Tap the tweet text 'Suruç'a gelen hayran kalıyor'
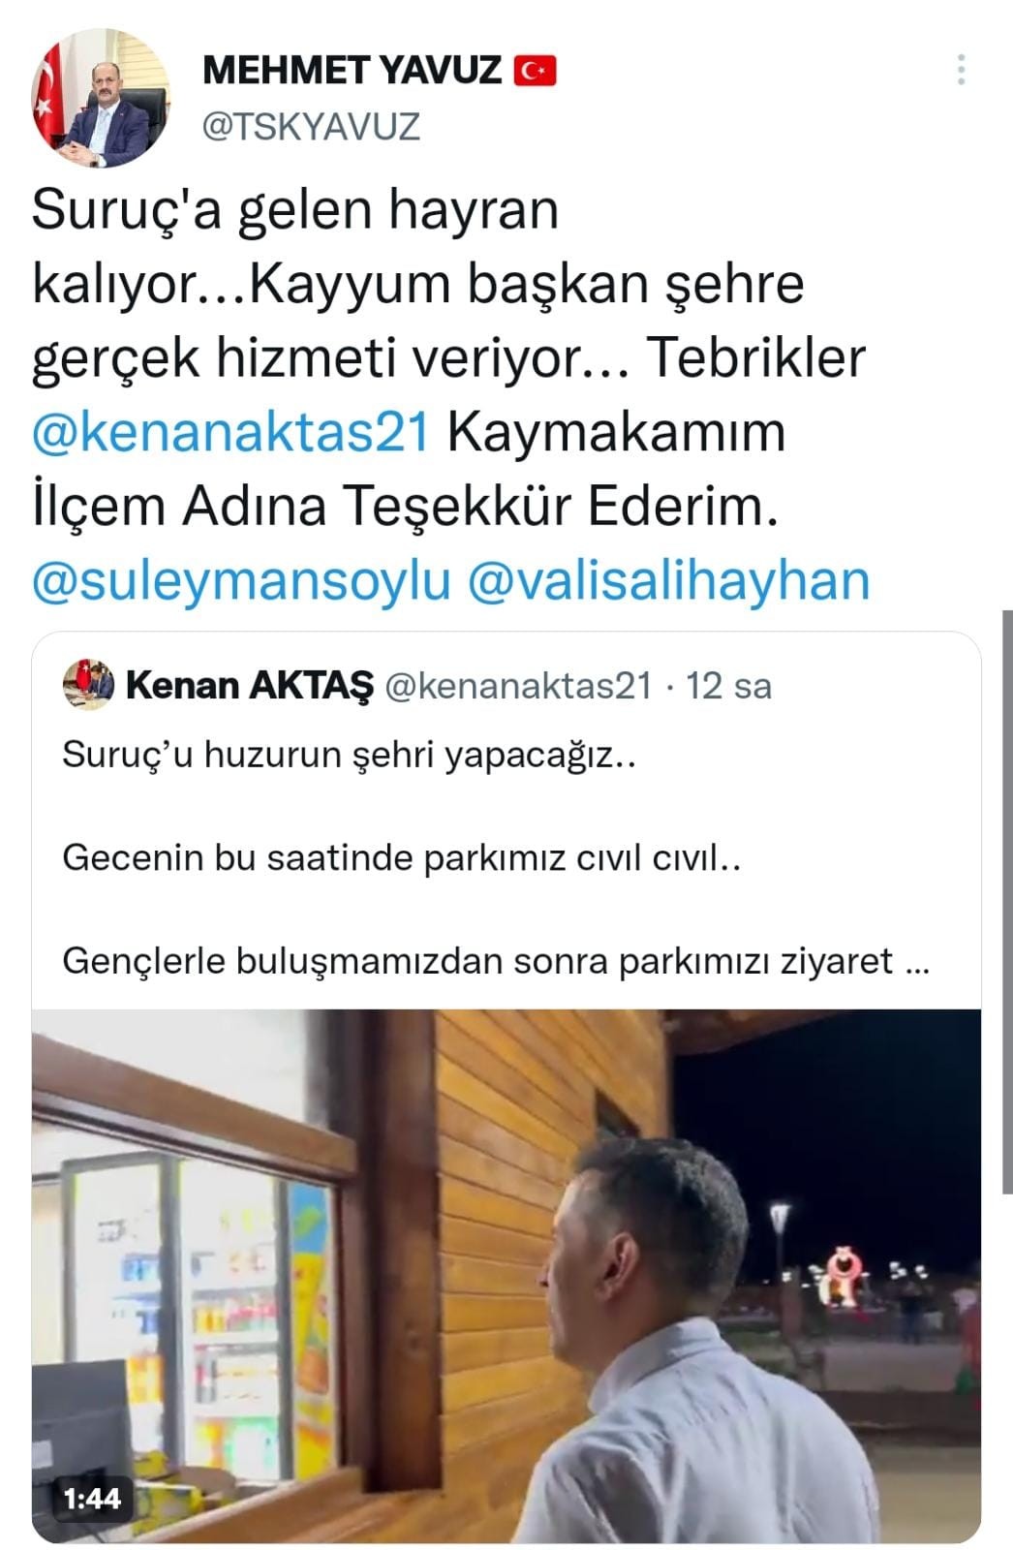Screen dimensions: 1013x1550 click(x=295, y=247)
